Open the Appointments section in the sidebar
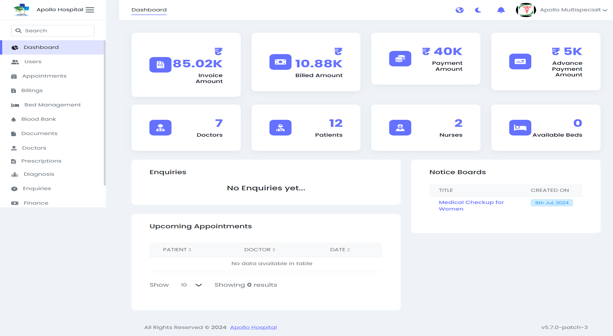 (44, 76)
